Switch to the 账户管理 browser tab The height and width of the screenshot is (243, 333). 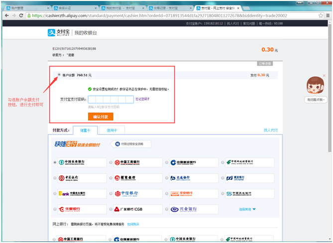tap(26, 8)
